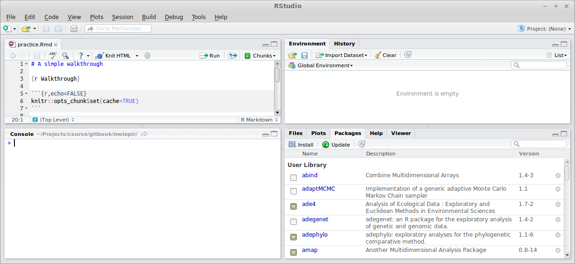Open the Markdown help question mark icon
The image size is (575, 264).
(x=81, y=56)
